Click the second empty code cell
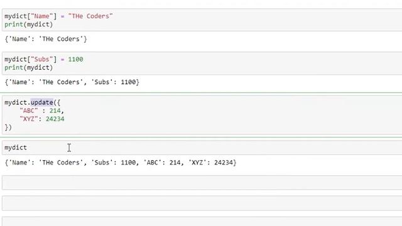Image resolution: width=402 pixels, height=226 pixels. [202, 203]
